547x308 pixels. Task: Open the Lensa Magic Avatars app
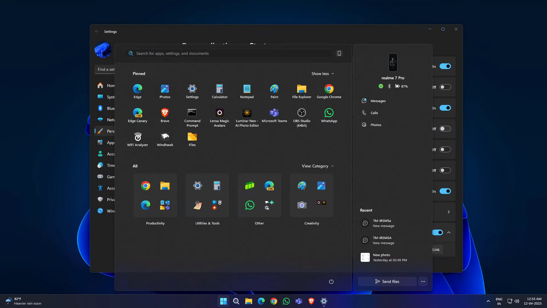coord(219,113)
